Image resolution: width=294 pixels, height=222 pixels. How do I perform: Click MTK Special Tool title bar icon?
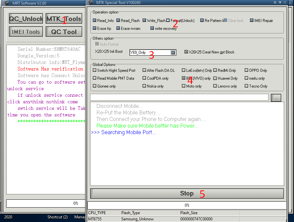(90, 2)
